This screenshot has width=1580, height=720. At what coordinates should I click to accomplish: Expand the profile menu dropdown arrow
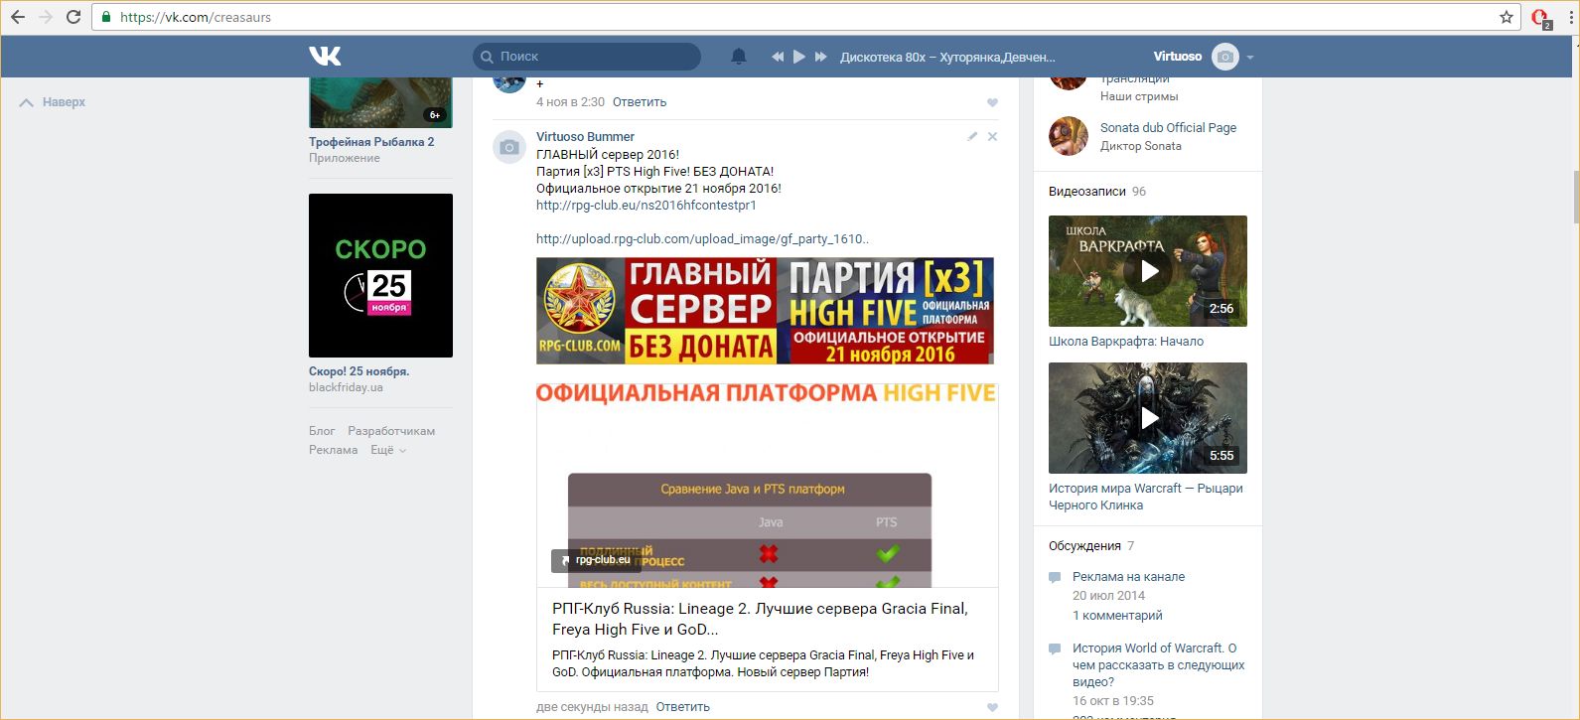click(1250, 58)
